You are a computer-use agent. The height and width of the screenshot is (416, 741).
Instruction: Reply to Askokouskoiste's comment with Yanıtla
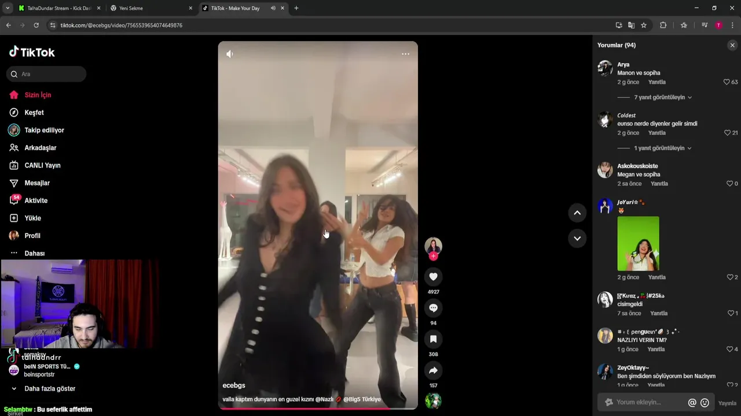pyautogui.click(x=659, y=184)
